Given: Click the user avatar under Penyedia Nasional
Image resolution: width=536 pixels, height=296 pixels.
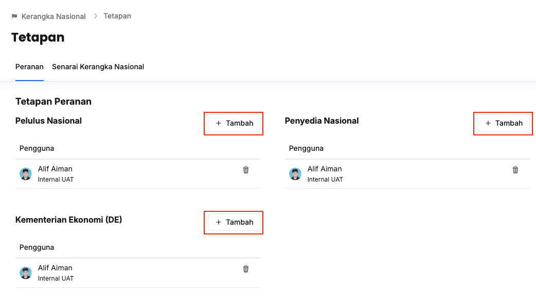Looking at the screenshot, I should [295, 174].
